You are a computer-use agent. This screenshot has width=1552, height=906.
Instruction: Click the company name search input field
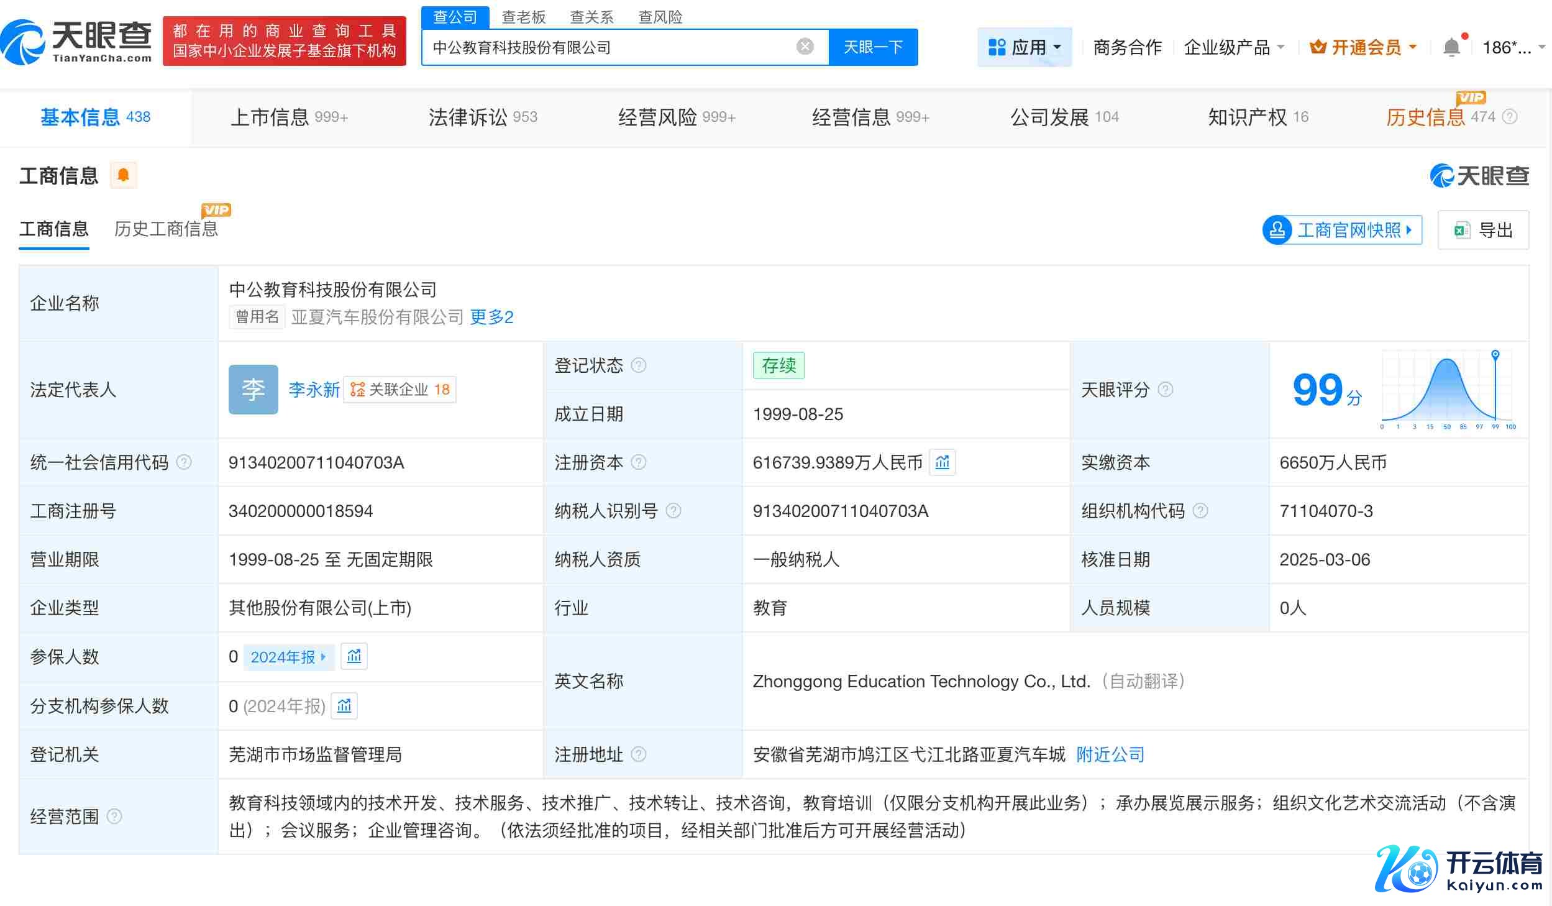pyautogui.click(x=609, y=47)
